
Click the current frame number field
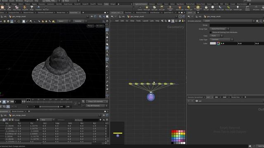18,102
